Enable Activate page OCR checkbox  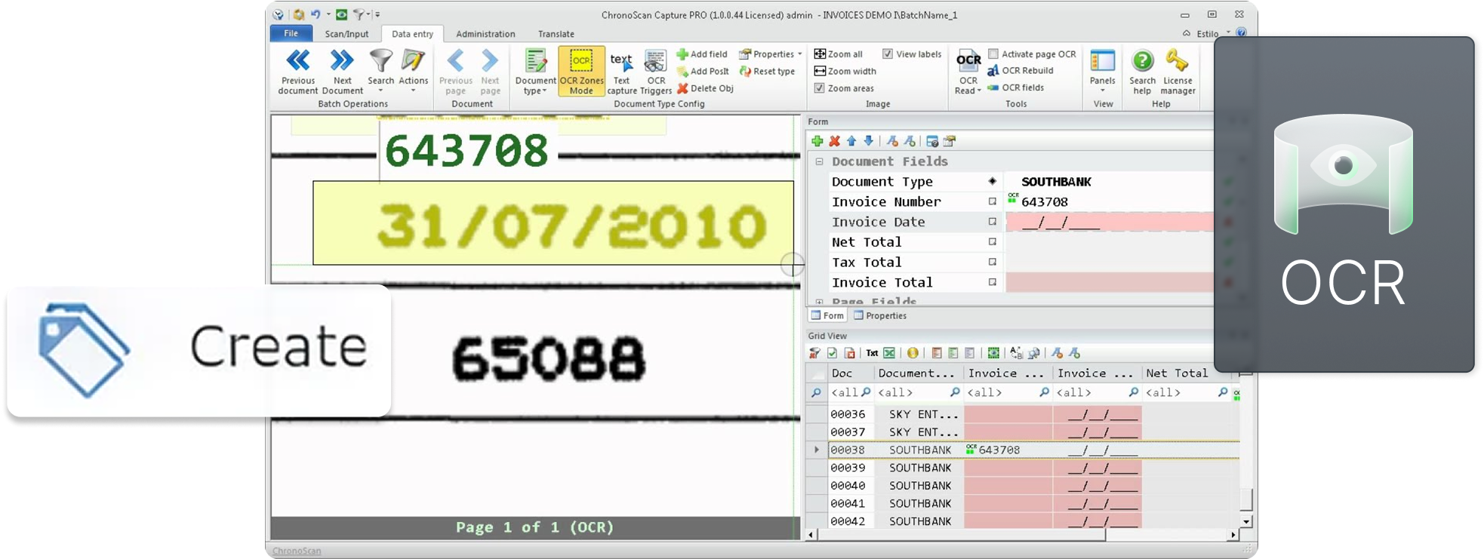point(993,54)
